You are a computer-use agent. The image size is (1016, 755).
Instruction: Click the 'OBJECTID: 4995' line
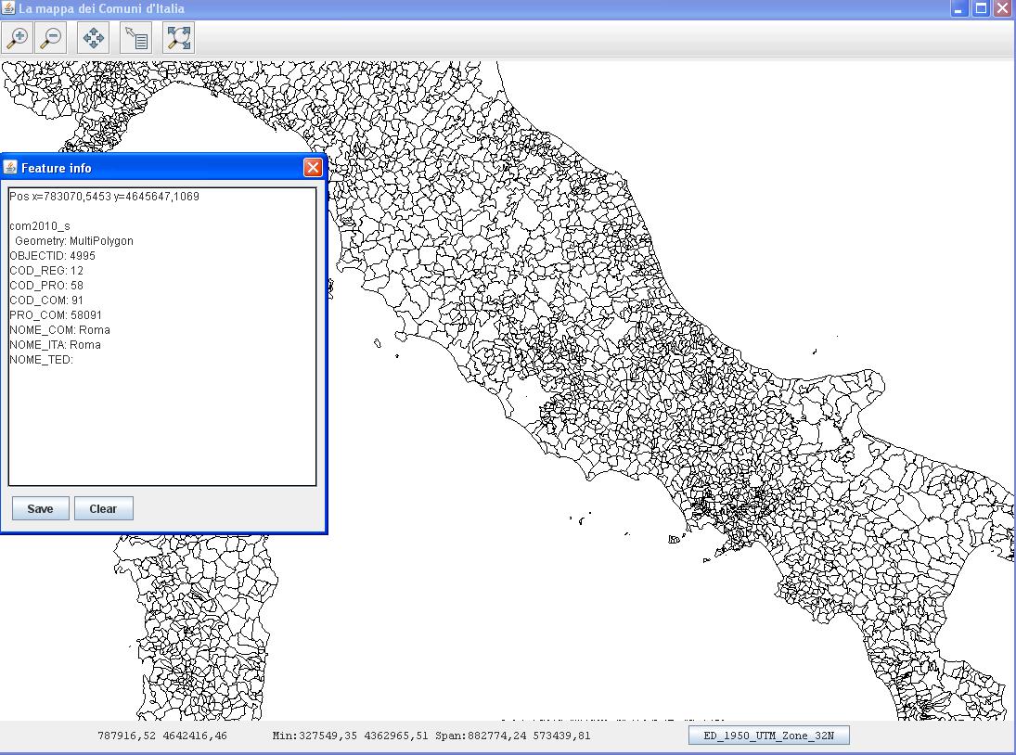tap(53, 256)
